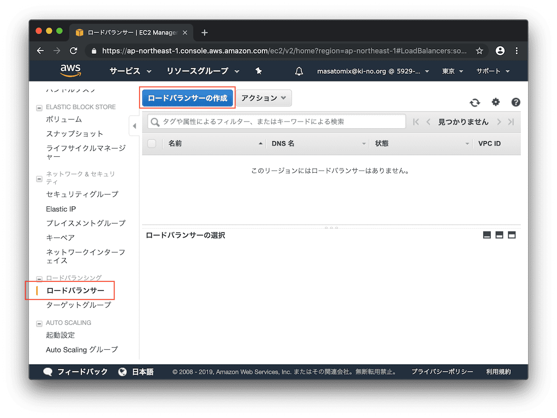Image resolution: width=557 pixels, height=418 pixels.
Task: Open the サービス dropdown menu
Action: click(x=130, y=71)
